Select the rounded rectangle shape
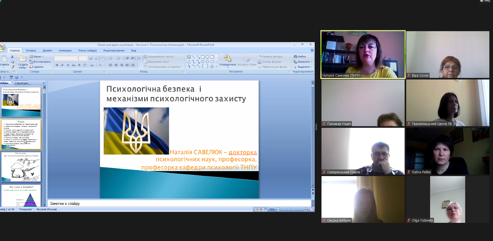Screen dimensions: 493x241 (212, 57)
